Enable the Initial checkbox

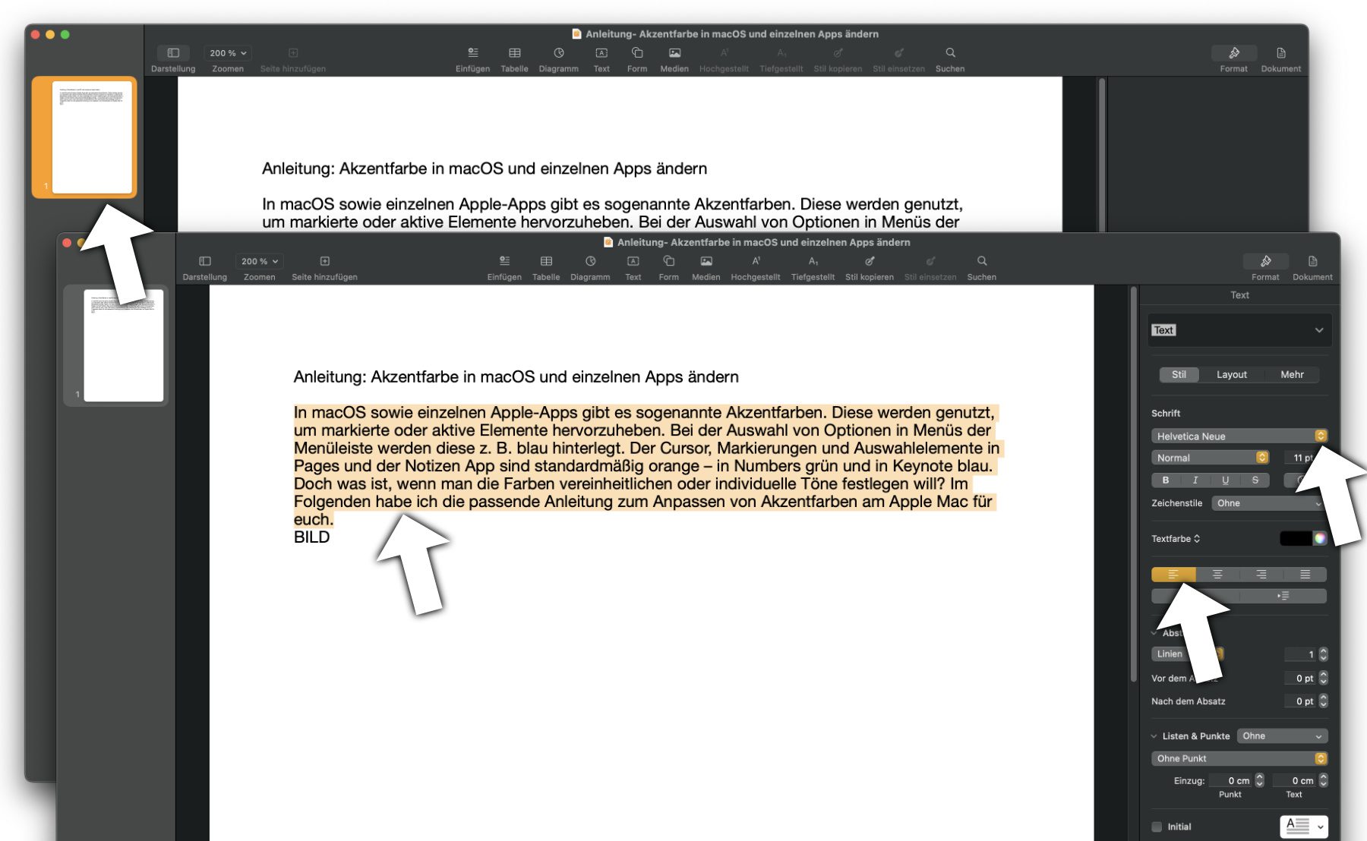click(1157, 827)
